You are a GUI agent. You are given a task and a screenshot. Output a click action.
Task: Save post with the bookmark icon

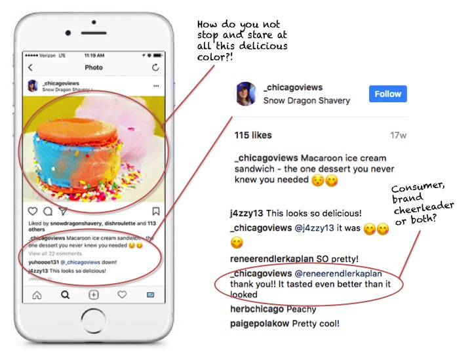155,211
